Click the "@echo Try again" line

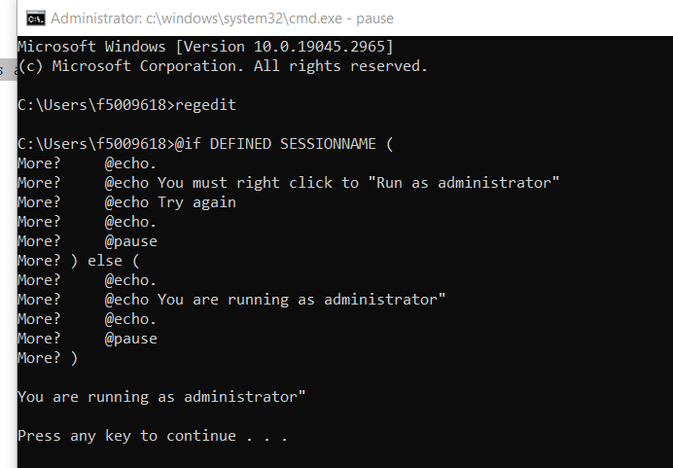coord(170,202)
